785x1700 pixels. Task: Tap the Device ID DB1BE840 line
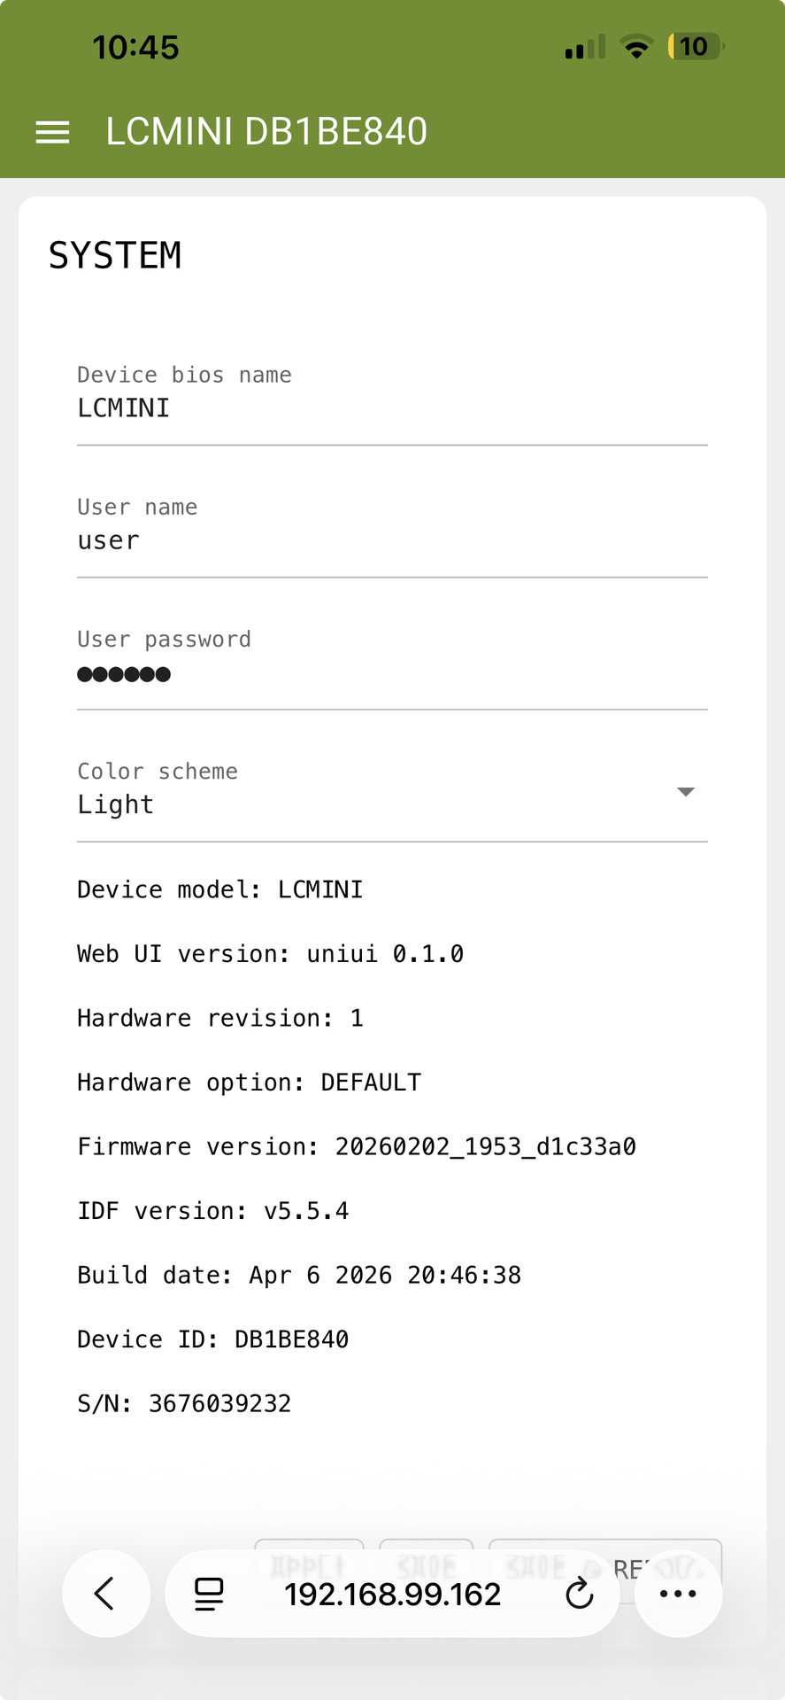[x=212, y=1339]
